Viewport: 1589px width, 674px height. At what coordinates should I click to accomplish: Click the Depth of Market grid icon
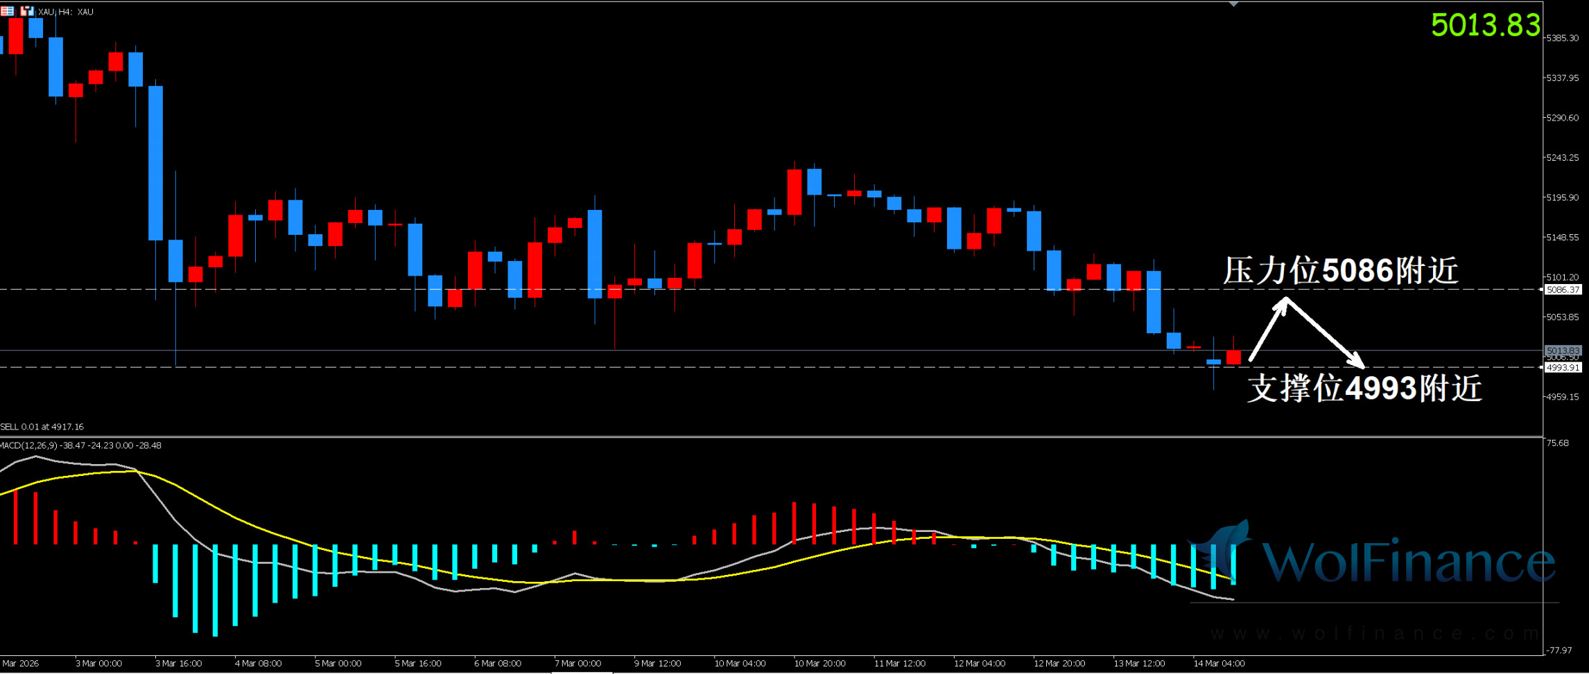pos(8,11)
